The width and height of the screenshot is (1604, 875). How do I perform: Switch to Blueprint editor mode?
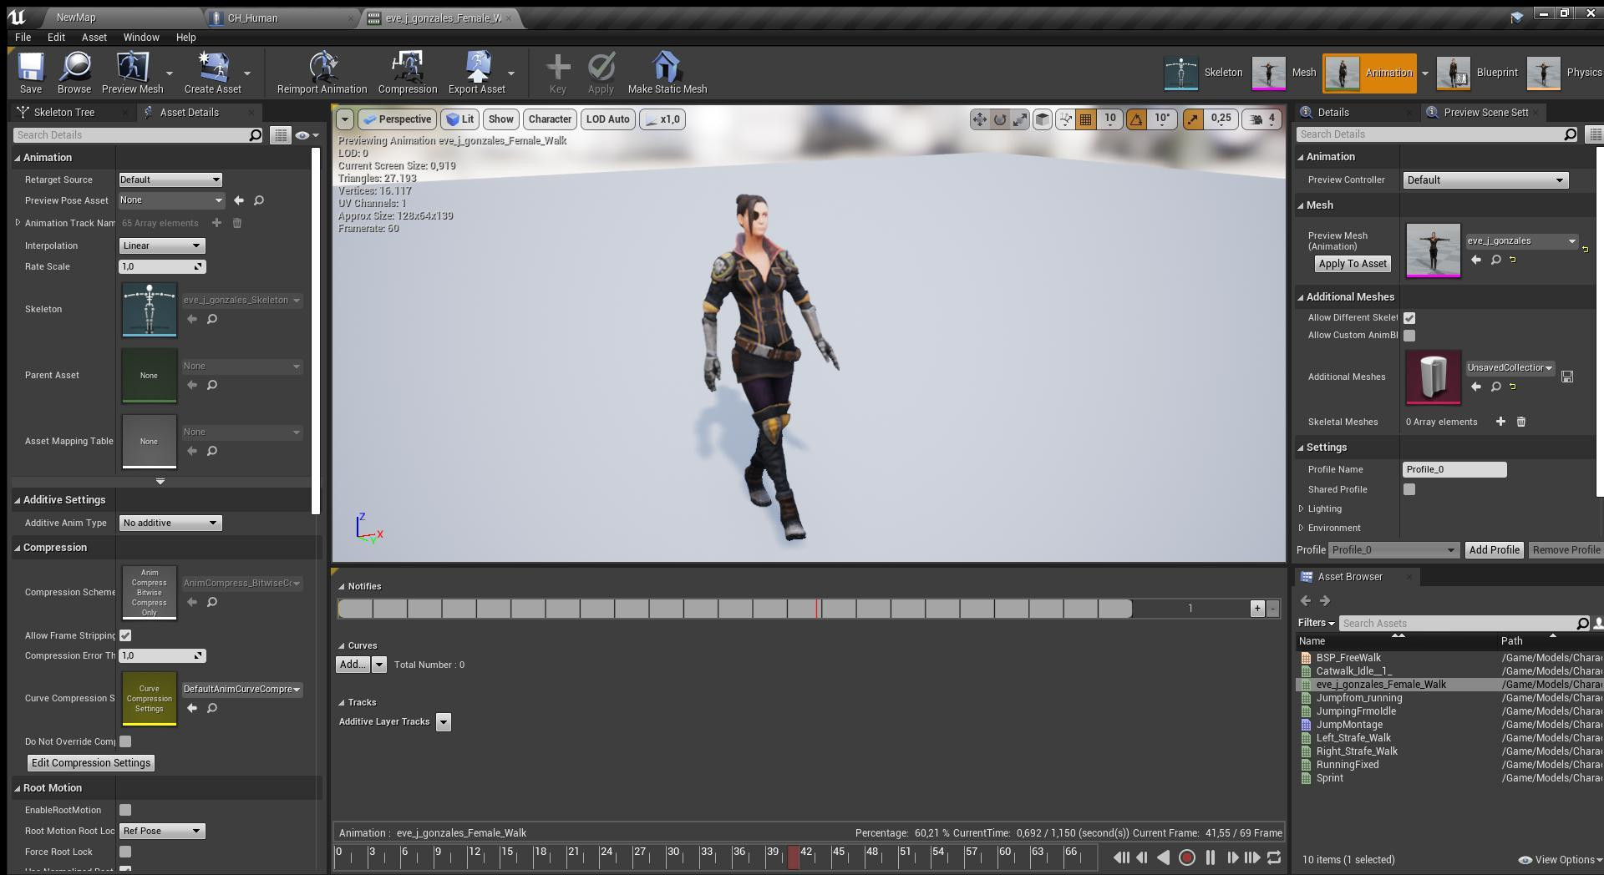pos(1477,73)
